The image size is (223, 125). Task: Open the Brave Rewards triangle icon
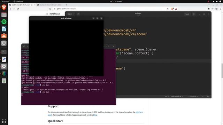coord(176,9)
